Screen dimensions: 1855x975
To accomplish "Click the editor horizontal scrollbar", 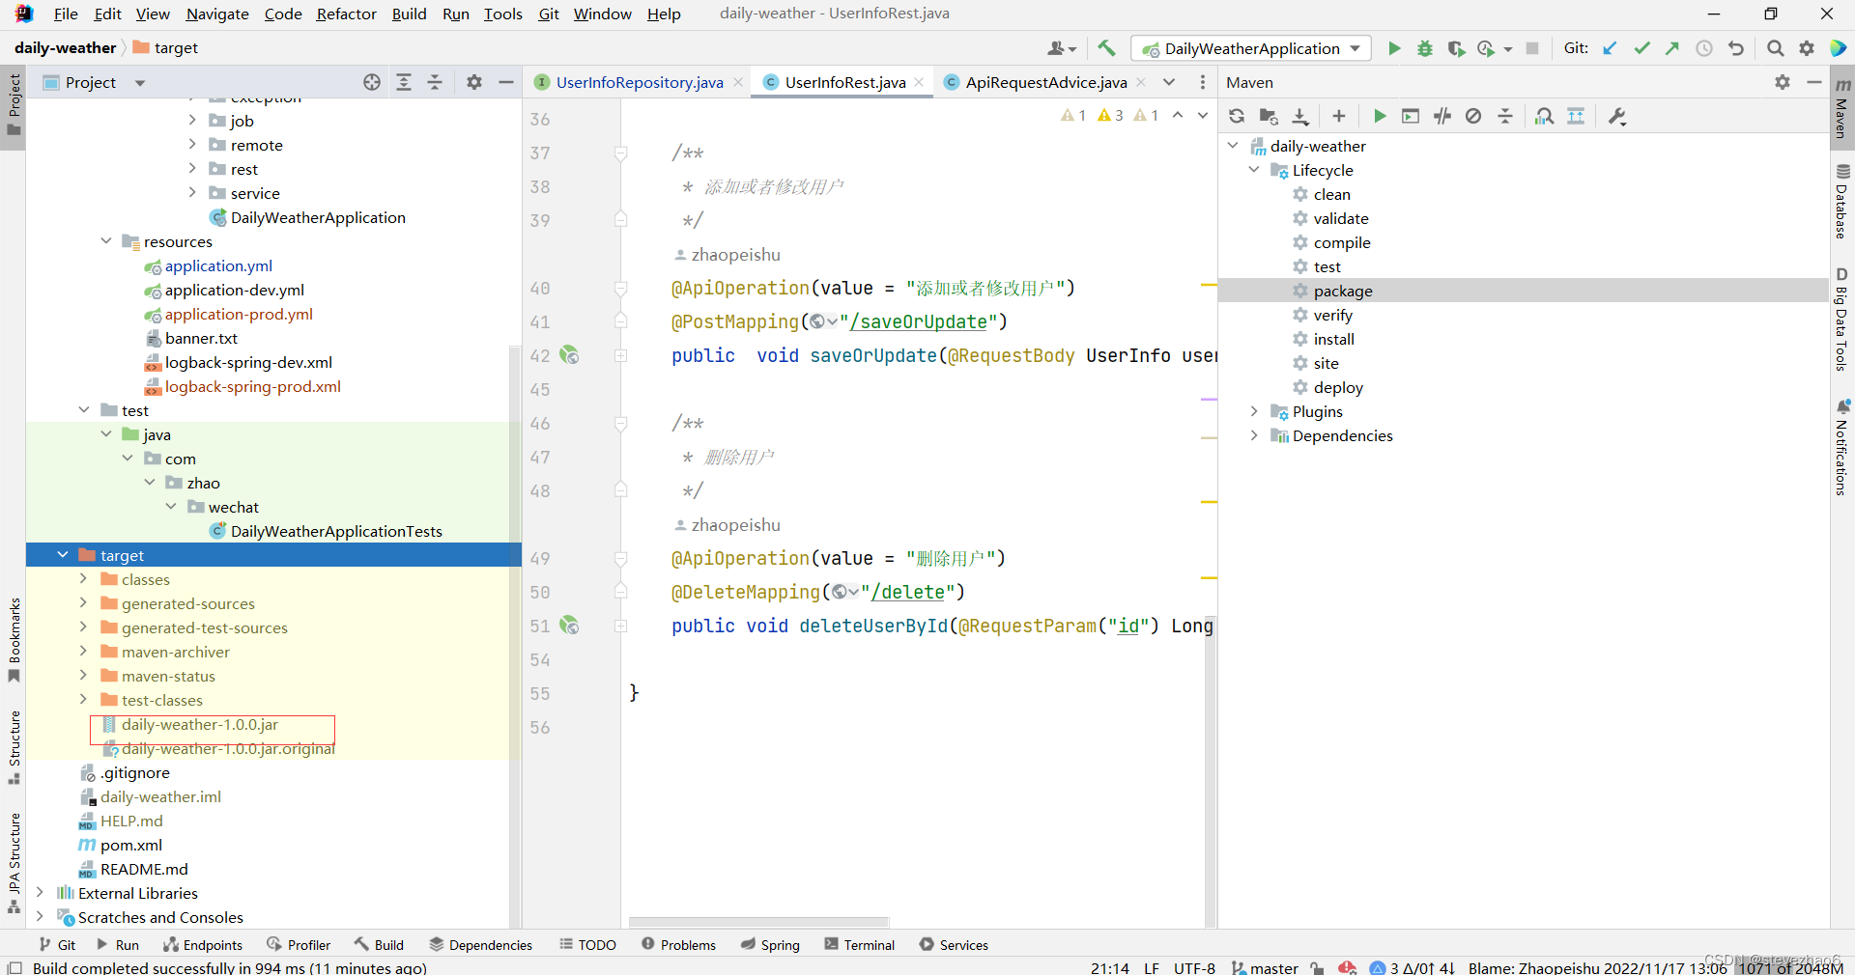I will pyautogui.click(x=758, y=922).
